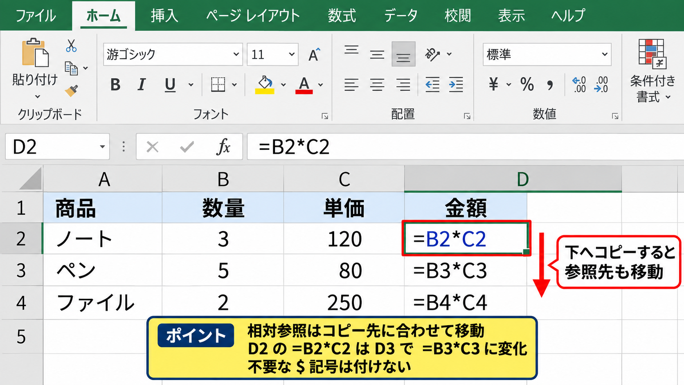Toggle Italic formatting
Image resolution: width=684 pixels, height=385 pixels.
(x=142, y=85)
